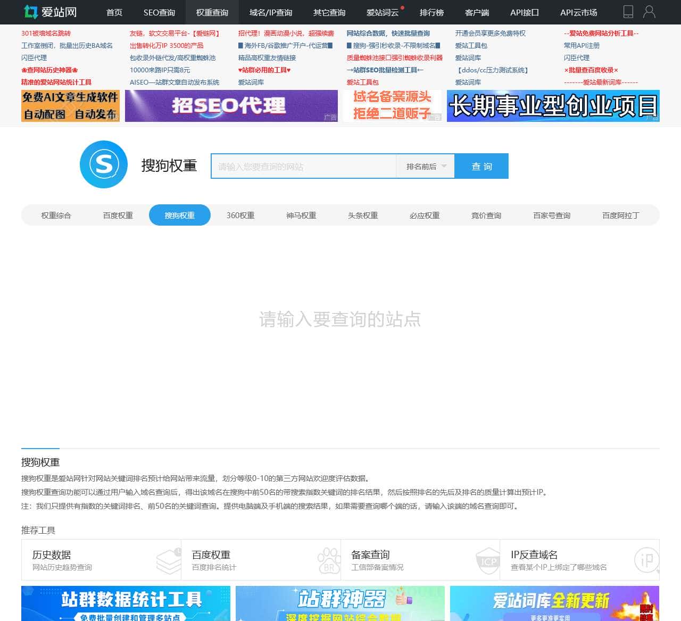Select the 搜狗权重 tab

(180, 216)
